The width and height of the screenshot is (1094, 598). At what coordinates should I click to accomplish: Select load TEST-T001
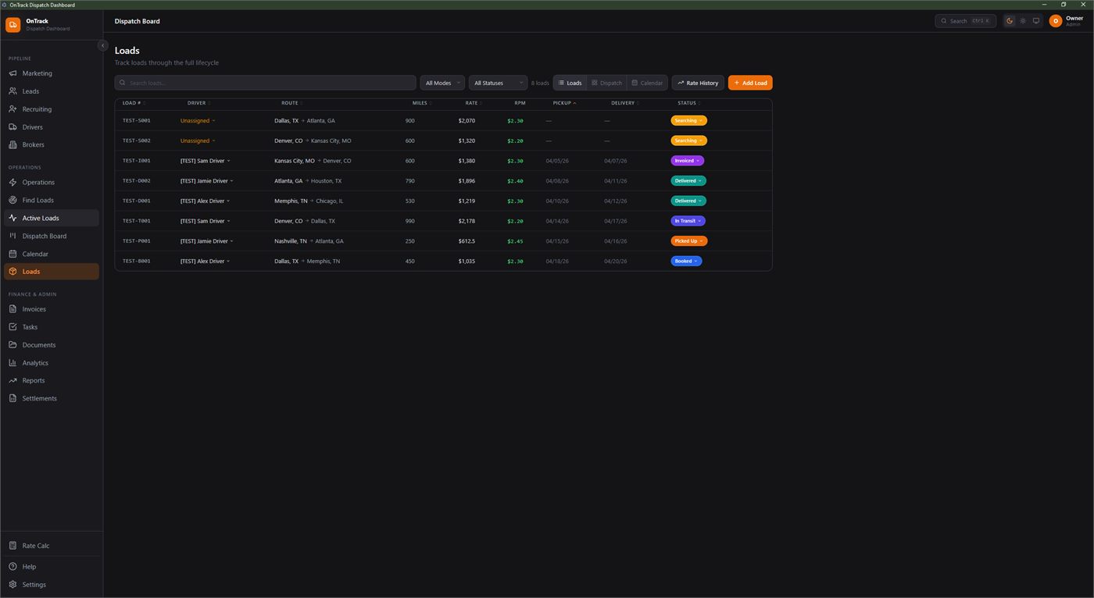[x=137, y=221]
